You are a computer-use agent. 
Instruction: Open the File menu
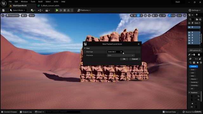10,2
